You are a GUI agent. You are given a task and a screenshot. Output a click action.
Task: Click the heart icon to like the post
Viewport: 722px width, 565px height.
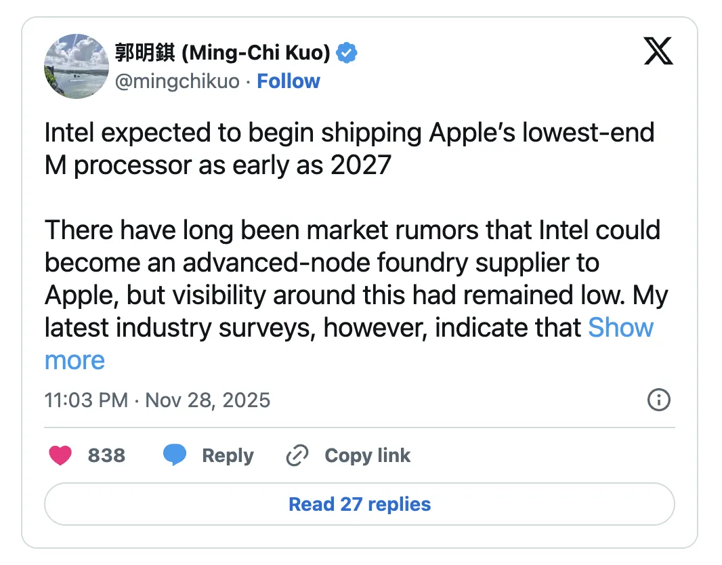pos(60,455)
